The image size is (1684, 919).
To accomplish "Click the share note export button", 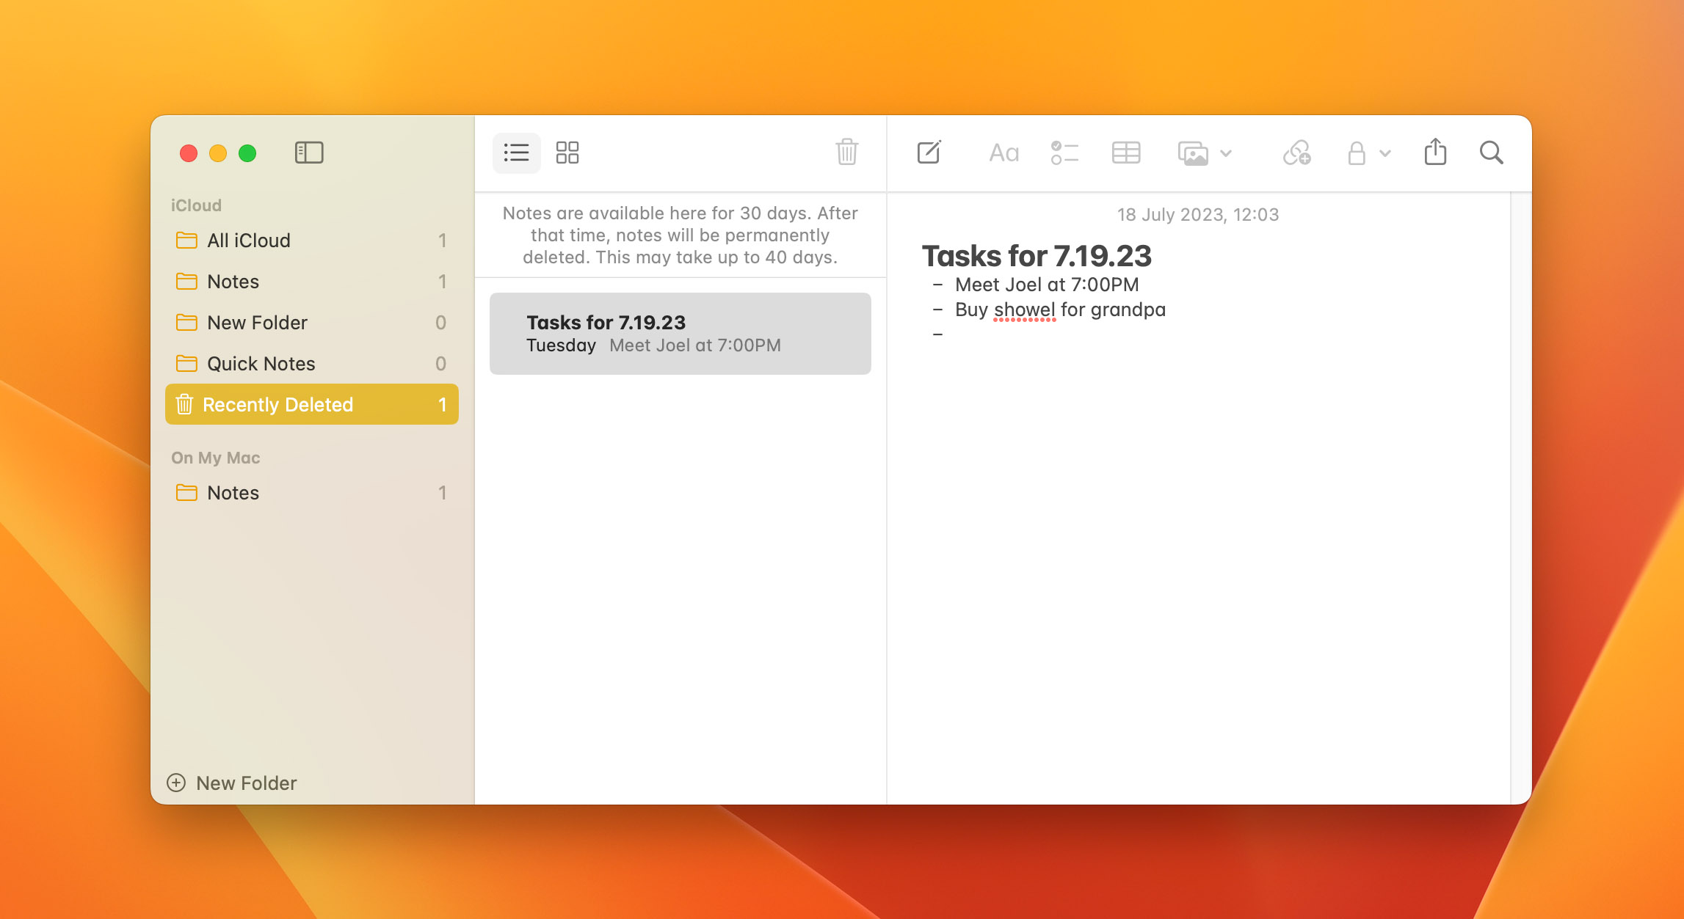I will pos(1435,153).
